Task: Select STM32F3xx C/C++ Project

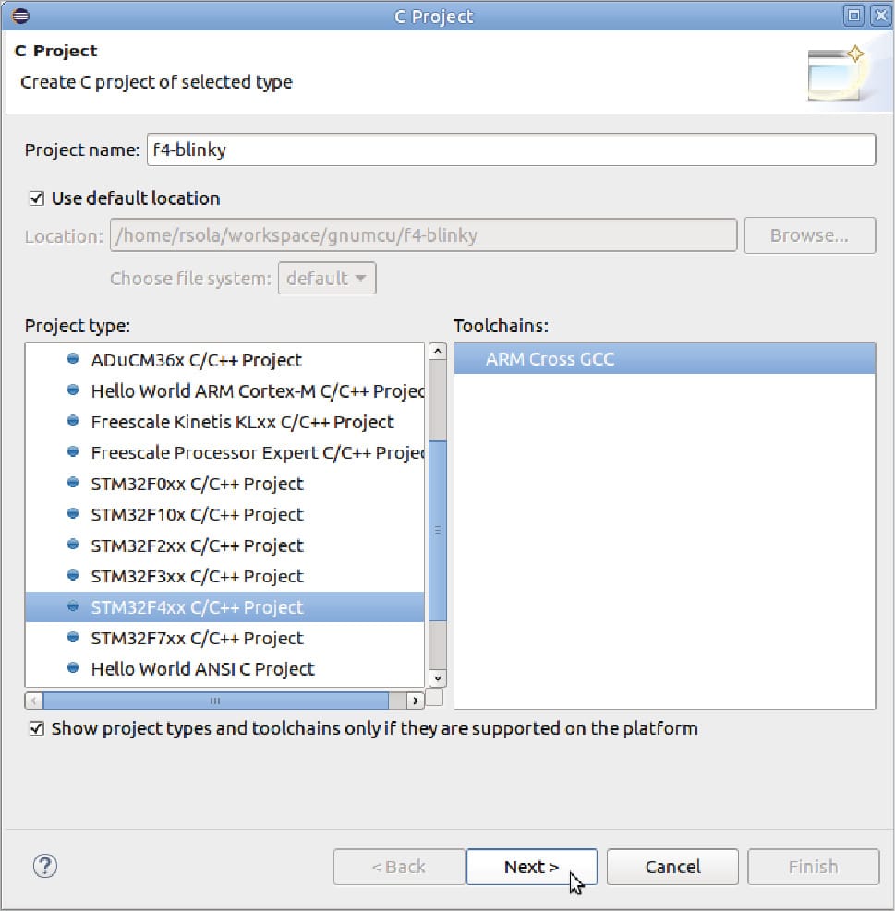Action: (x=225, y=576)
